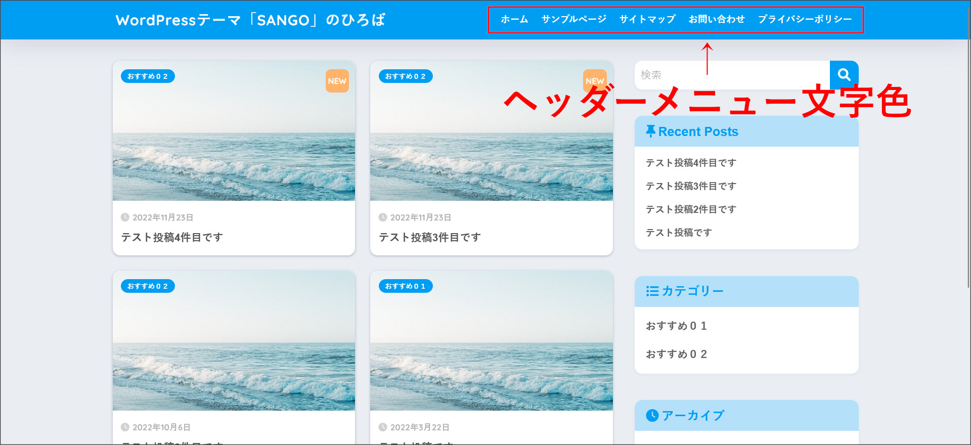The width and height of the screenshot is (971, 445).
Task: Select お問い合わせ in the header
Action: click(717, 20)
